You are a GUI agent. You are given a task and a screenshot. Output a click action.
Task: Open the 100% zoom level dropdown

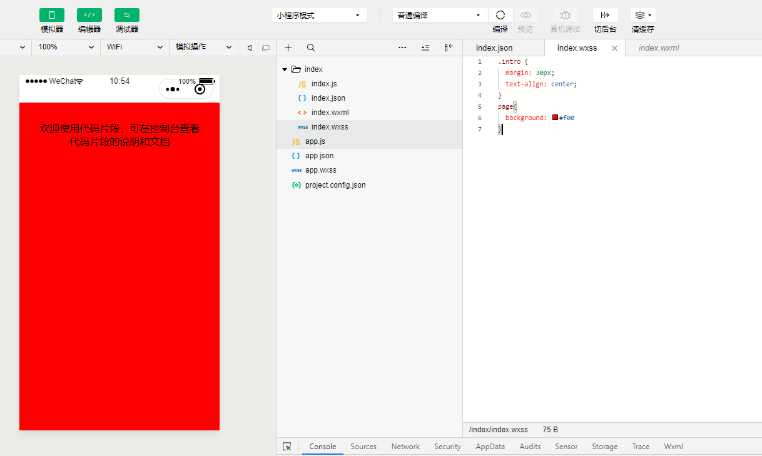click(66, 47)
